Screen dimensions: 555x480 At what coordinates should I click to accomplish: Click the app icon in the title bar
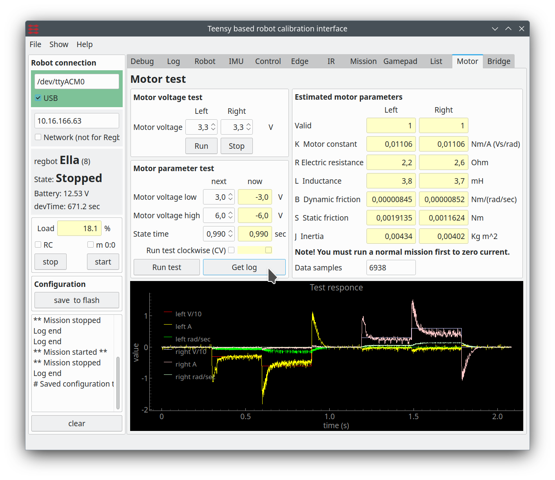coord(34,29)
